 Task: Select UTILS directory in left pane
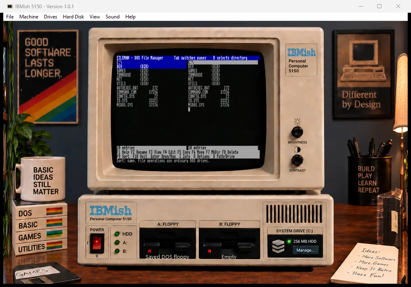pos(151,83)
